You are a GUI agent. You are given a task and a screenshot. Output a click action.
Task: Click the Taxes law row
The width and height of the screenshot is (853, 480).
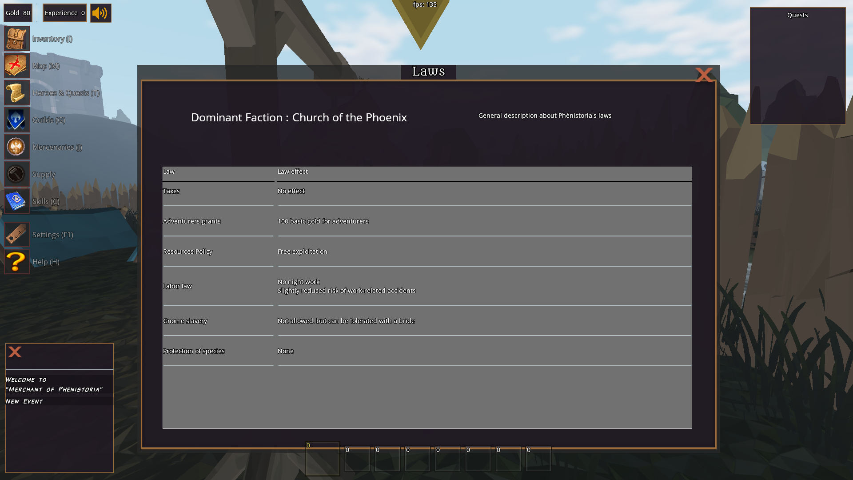tap(427, 194)
